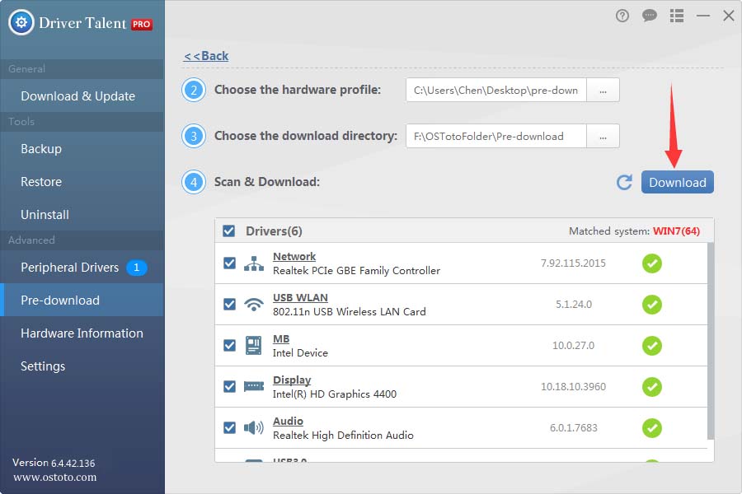Click the refresh scan icon
This screenshot has height=494, width=742.
click(x=625, y=182)
